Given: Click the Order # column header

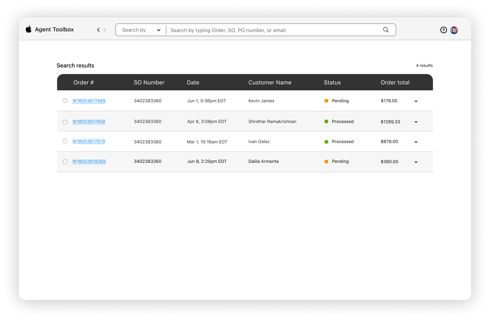Looking at the screenshot, I should pos(84,82).
